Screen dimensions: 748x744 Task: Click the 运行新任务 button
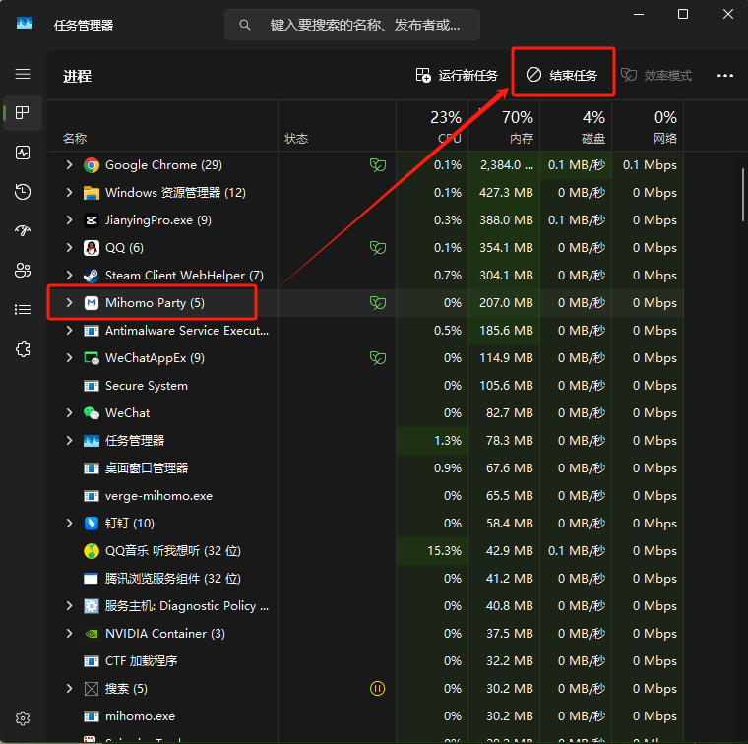(457, 76)
